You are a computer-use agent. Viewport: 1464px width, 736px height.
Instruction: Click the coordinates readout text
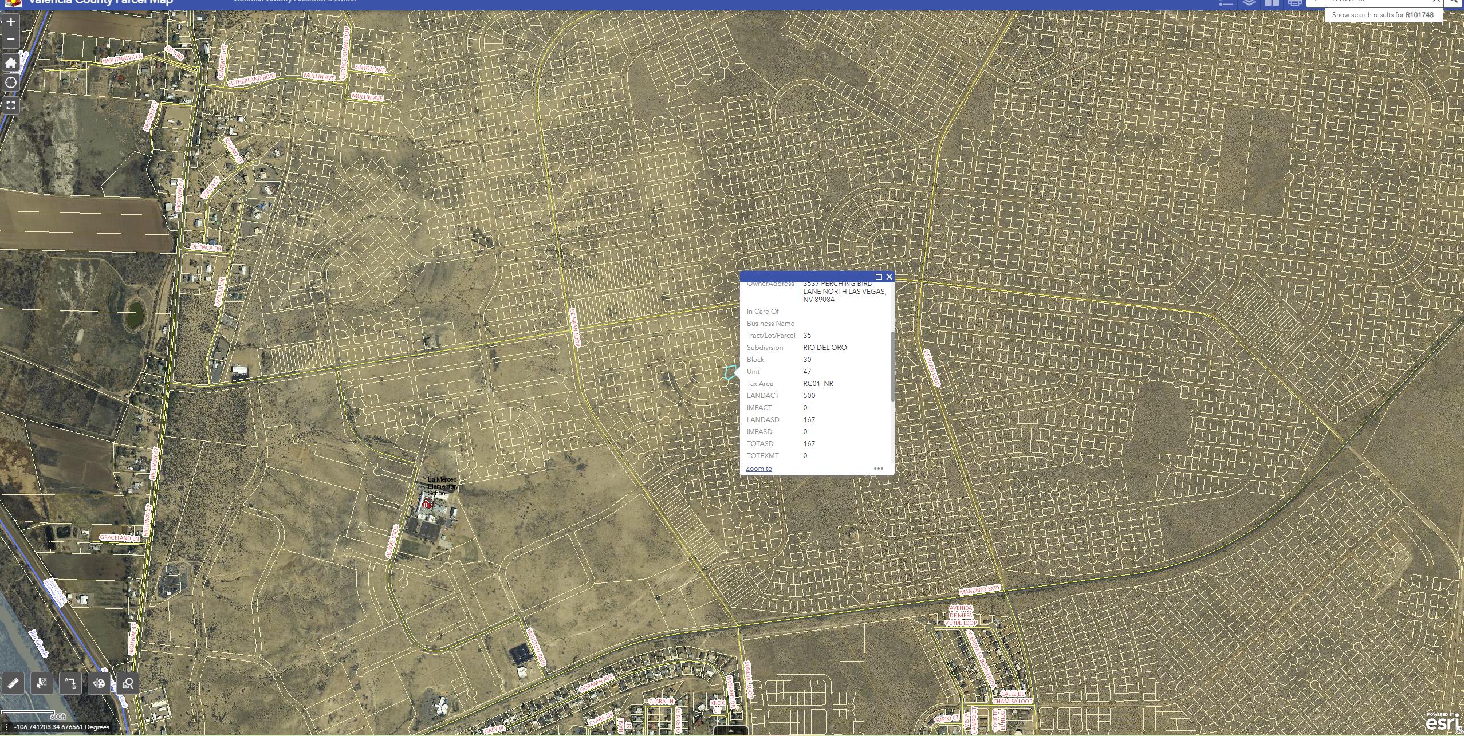tap(62, 727)
